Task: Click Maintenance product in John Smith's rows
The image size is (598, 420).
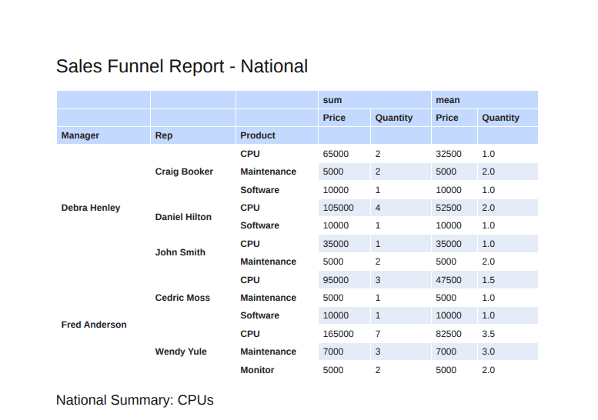Action: pos(268,262)
